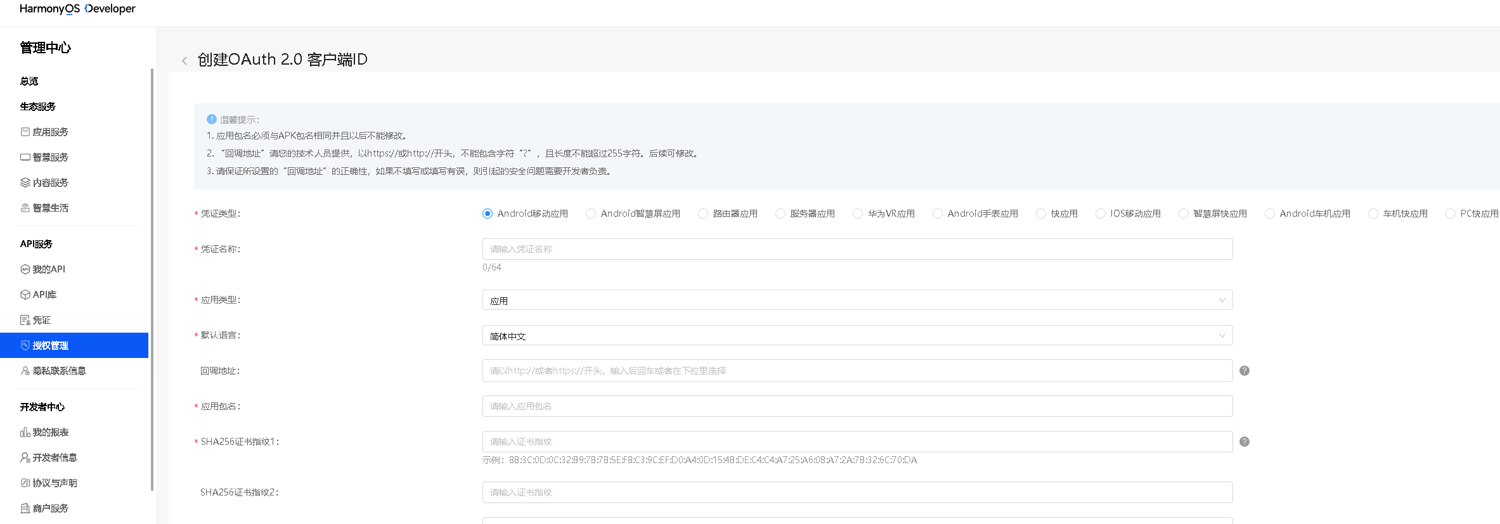Image resolution: width=1500 pixels, height=524 pixels.
Task: Click the 内容服务 layers icon
Action: (x=25, y=182)
